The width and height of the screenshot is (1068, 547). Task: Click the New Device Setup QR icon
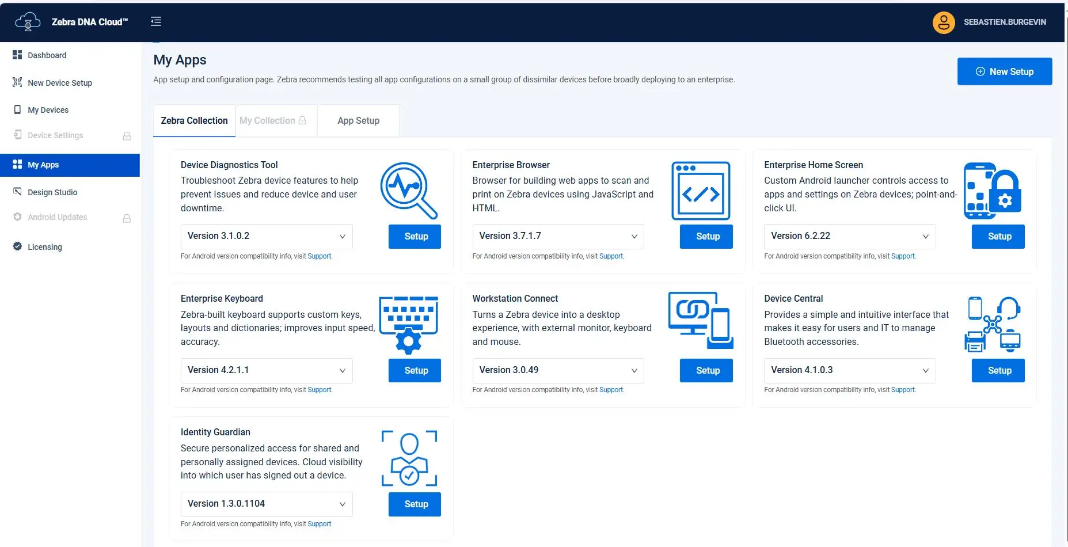coord(17,82)
